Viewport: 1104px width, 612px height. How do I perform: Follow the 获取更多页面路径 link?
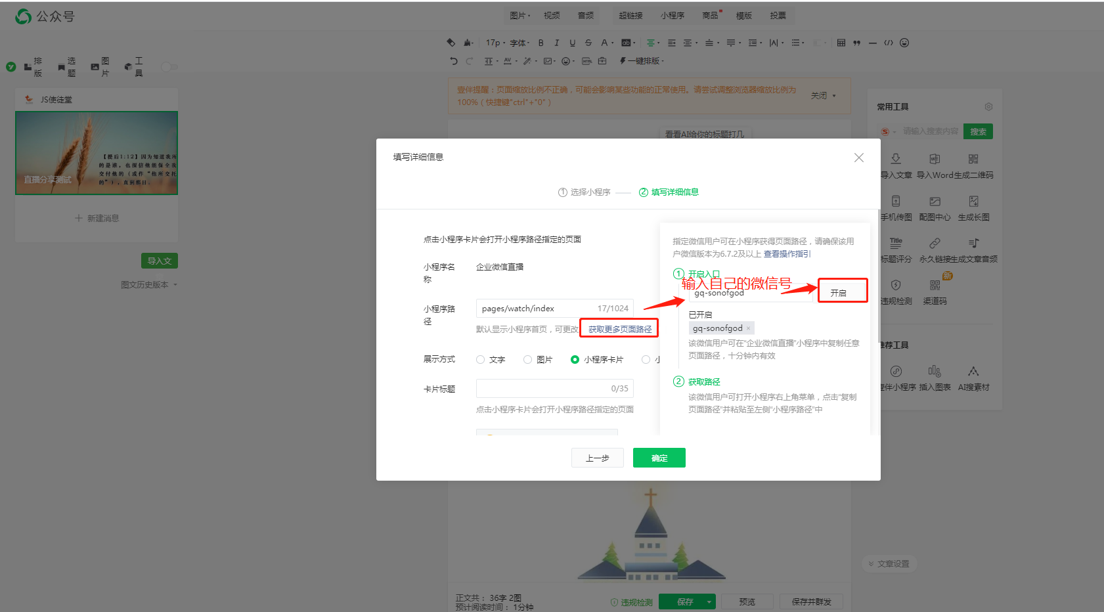click(620, 330)
